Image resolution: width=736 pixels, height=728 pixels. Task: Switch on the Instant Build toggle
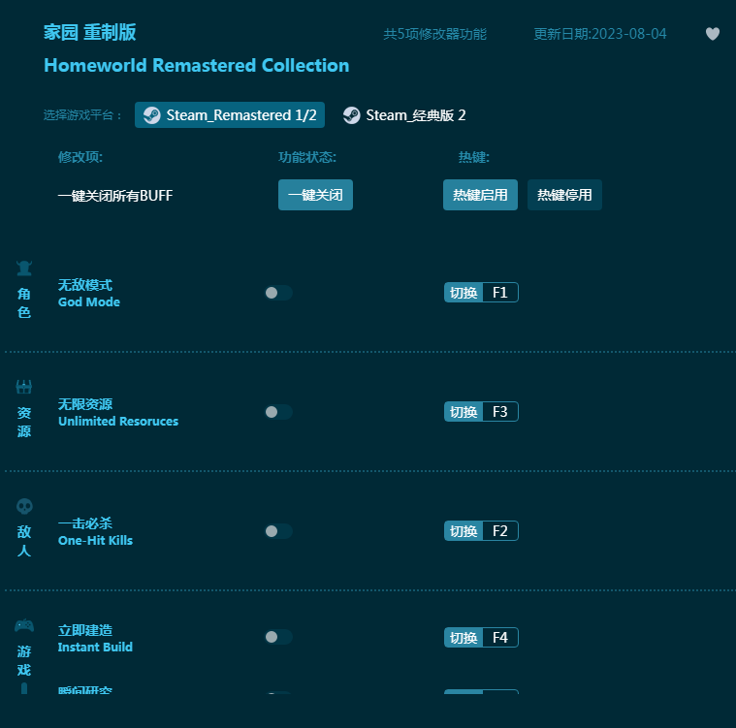point(277,637)
